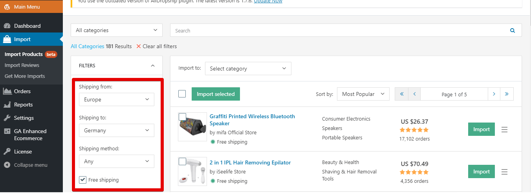
Task: Click the search magnifier icon
Action: pos(512,31)
